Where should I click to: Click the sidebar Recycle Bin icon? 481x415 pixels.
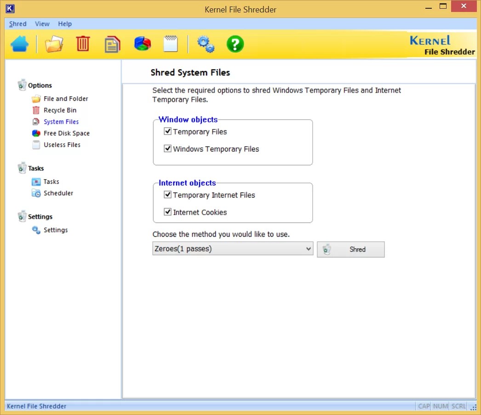coord(36,110)
